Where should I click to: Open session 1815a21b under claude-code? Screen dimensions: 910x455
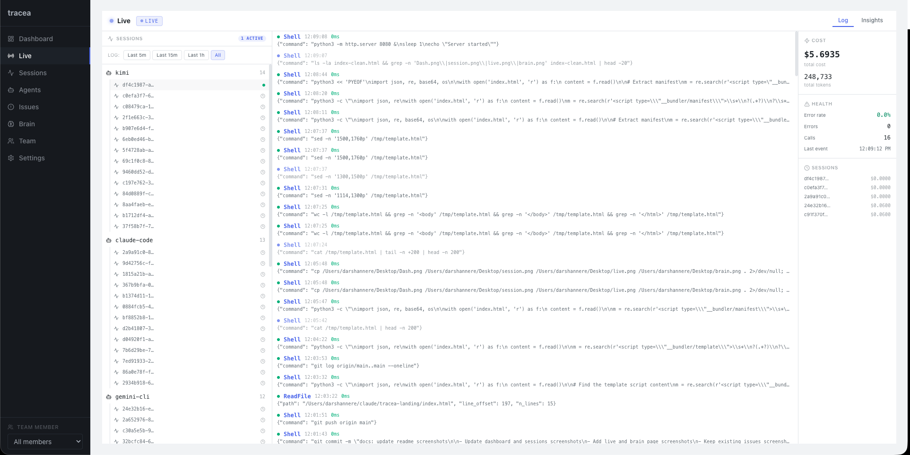pos(190,274)
